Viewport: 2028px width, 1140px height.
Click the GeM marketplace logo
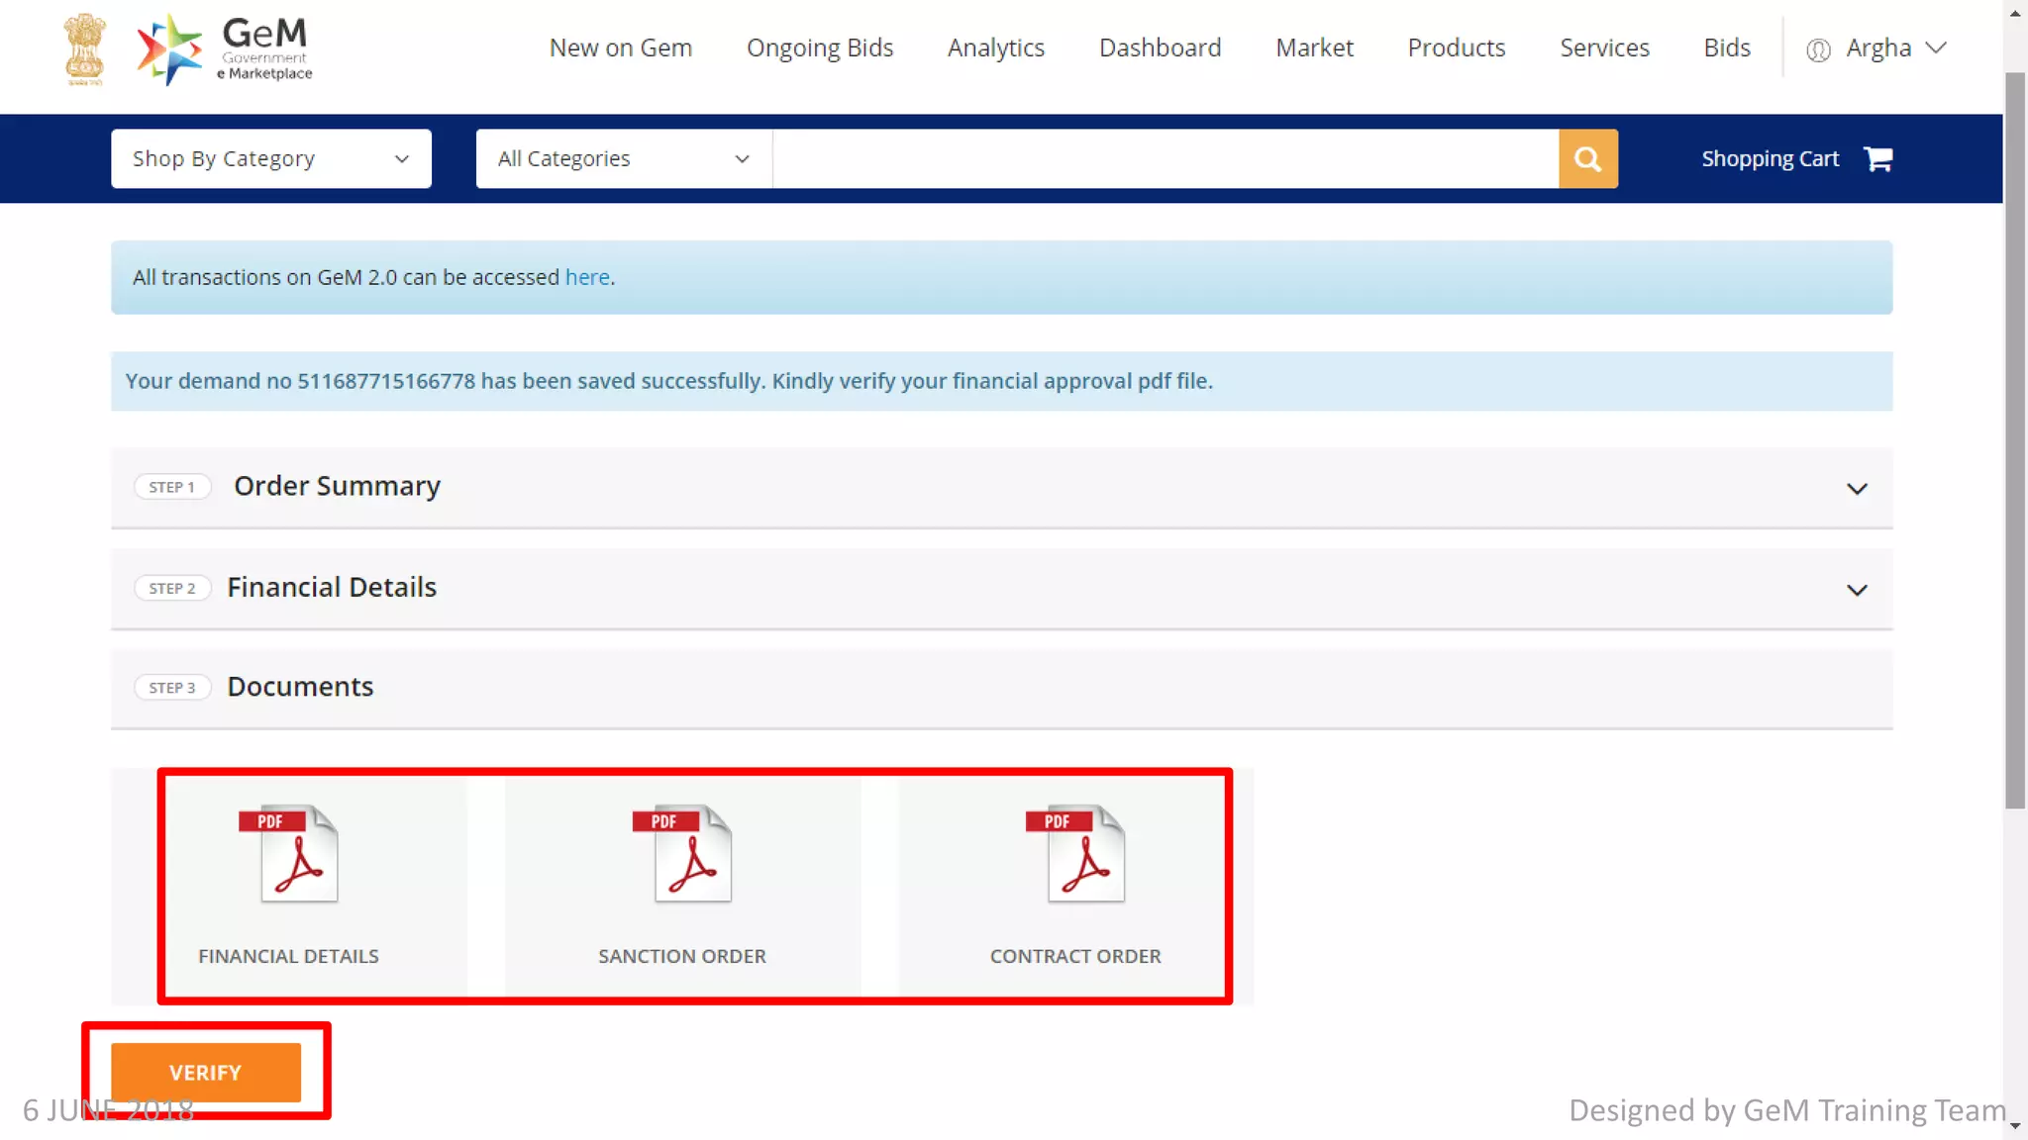coord(225,48)
